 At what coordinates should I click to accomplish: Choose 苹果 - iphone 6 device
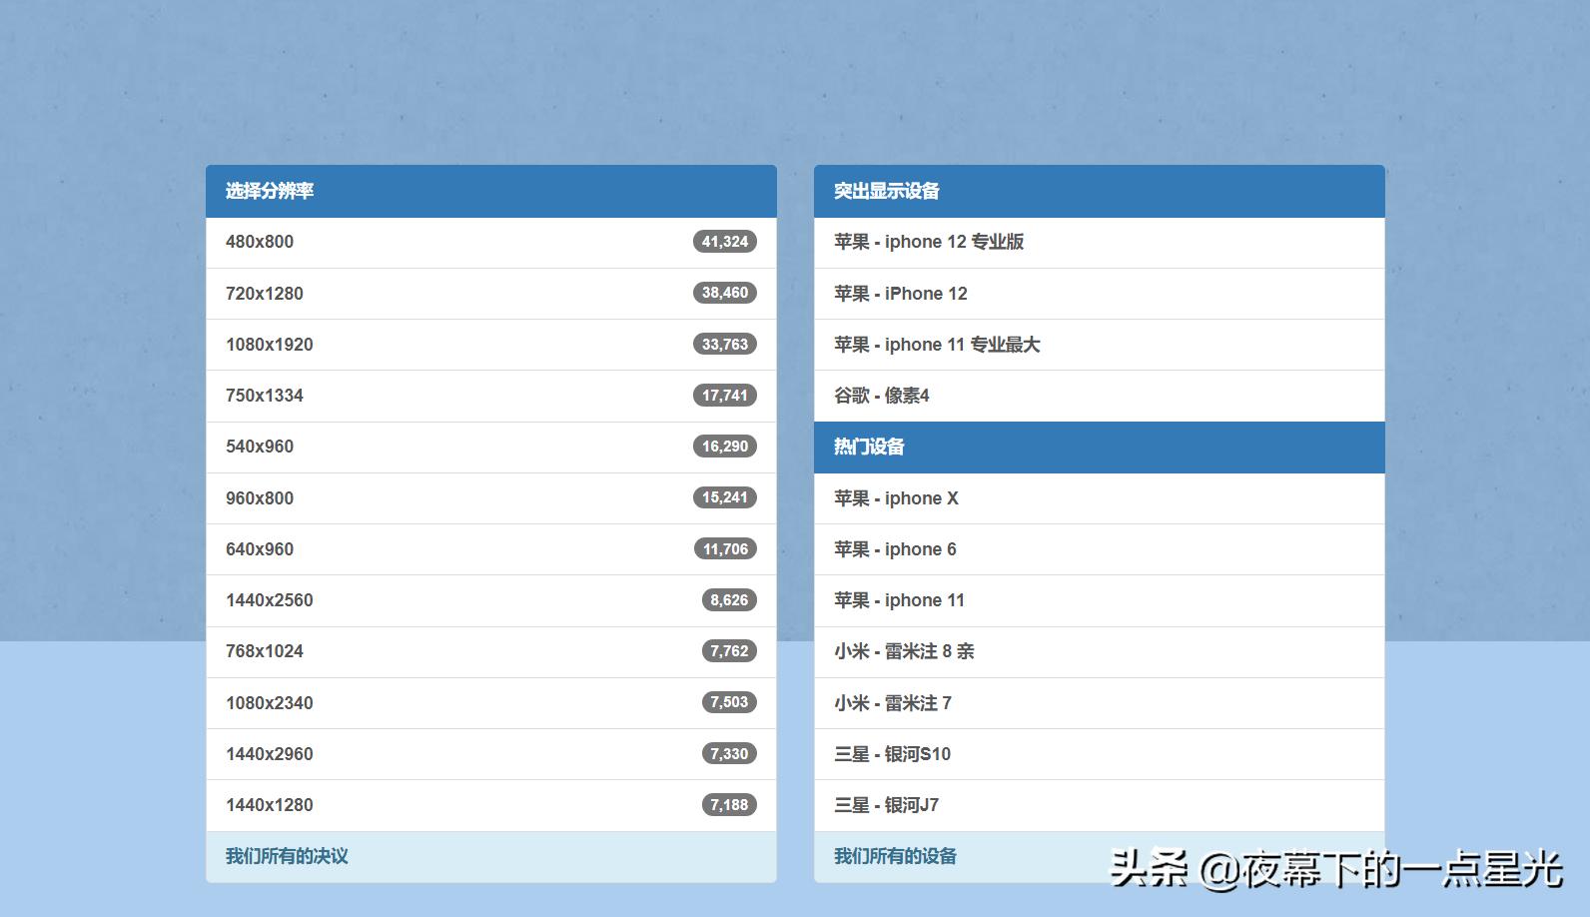pos(1100,549)
